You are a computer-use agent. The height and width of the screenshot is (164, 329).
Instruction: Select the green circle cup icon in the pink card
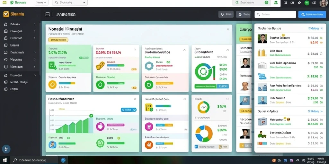(x=149, y=85)
